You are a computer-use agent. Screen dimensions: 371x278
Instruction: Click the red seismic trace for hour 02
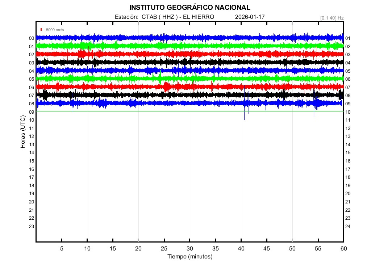[x=145, y=54]
